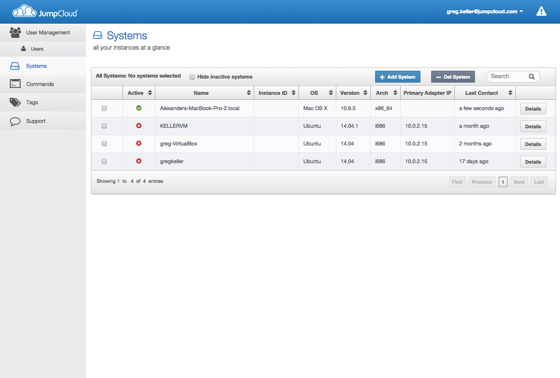The width and height of the screenshot is (560, 378).
Task: Open greg.keller@jumpcloud.com account dropdown
Action: 485,11
